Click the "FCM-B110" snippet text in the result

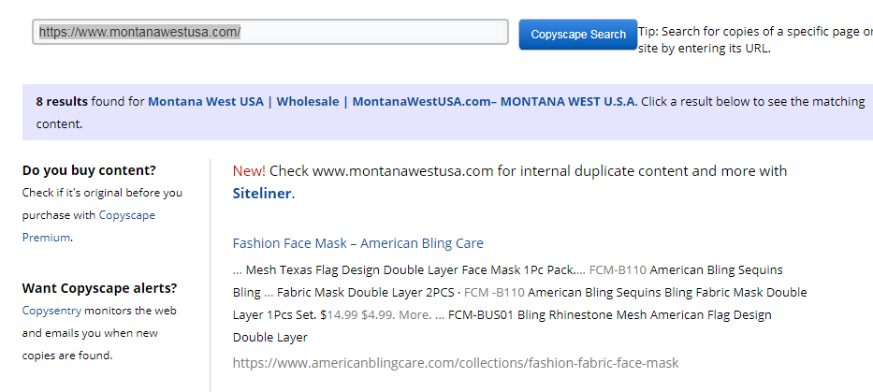pyautogui.click(x=618, y=270)
